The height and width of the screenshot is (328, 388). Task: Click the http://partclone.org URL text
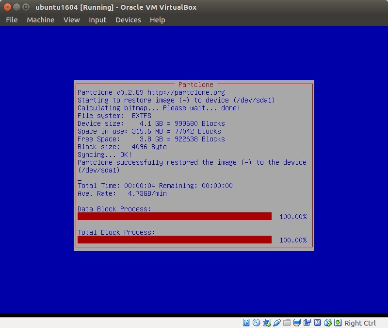click(x=186, y=92)
